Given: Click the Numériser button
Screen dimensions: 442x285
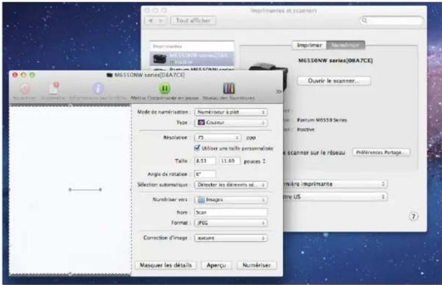Looking at the screenshot, I should 256,265.
